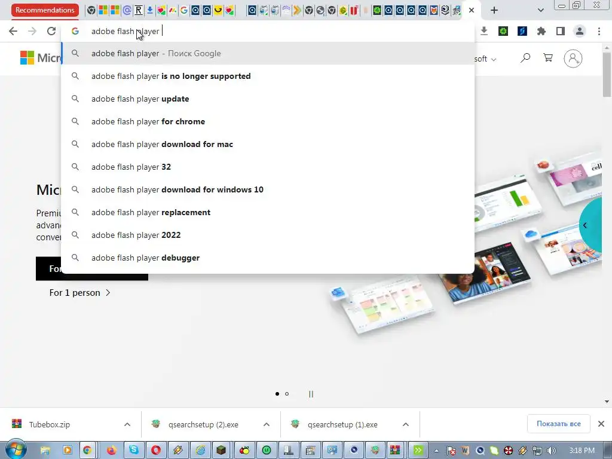Open Firefox from the taskbar
Viewport: 612px width, 459px height.
[x=112, y=451]
